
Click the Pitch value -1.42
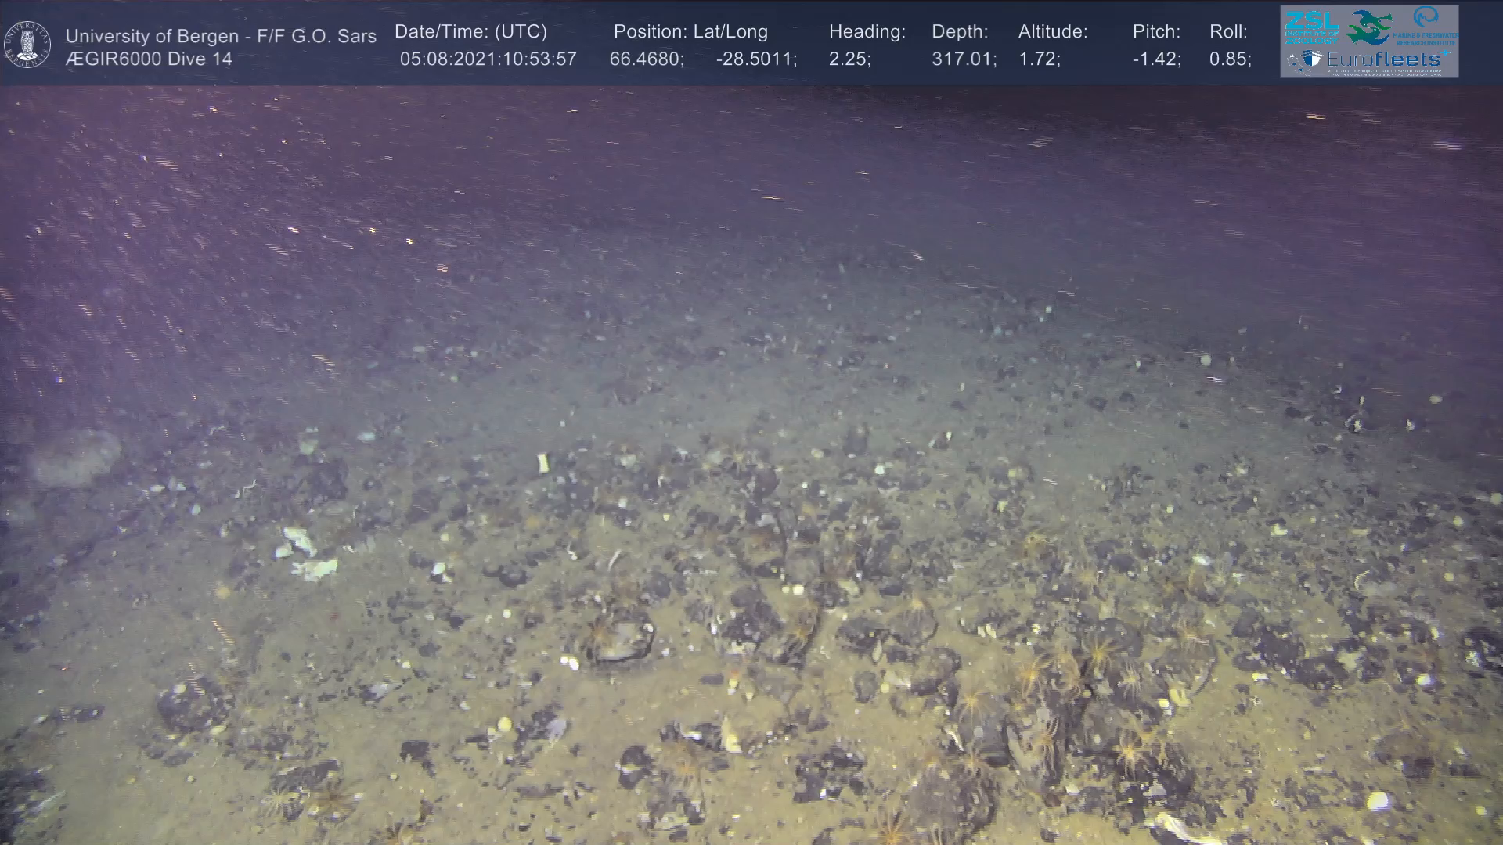pos(1156,59)
